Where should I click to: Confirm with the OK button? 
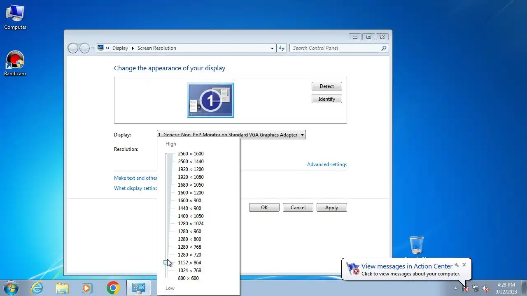(264, 208)
